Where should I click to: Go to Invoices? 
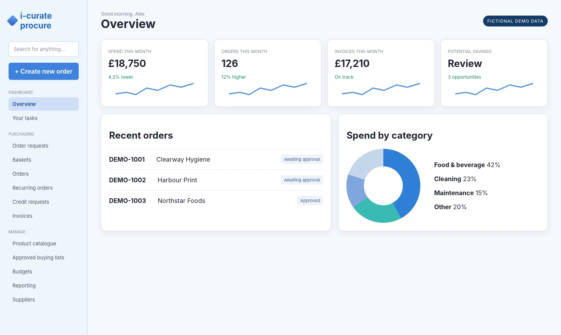(44, 216)
